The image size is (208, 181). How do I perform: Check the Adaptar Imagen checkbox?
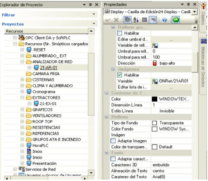(113, 141)
